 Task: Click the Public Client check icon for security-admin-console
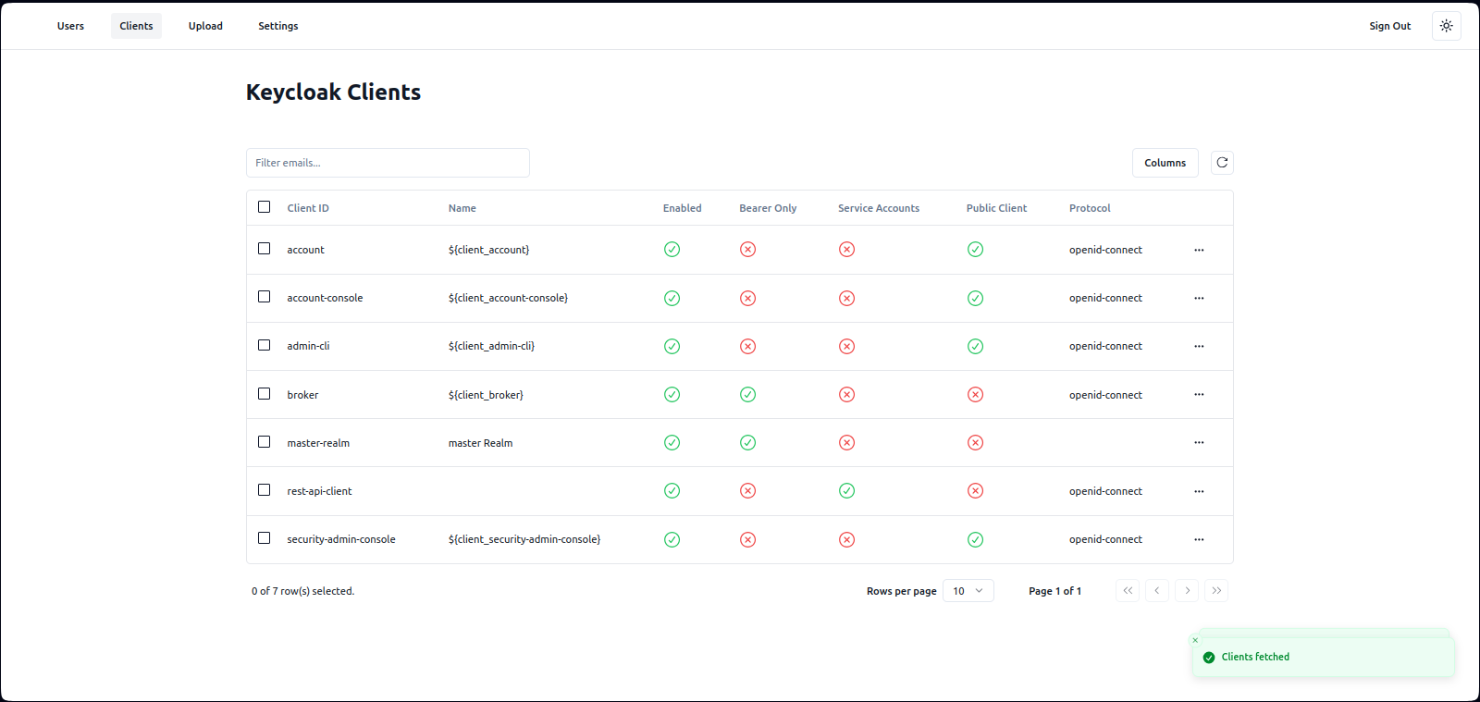tap(976, 539)
